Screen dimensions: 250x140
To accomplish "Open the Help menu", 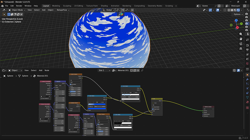I will coord(36,6).
